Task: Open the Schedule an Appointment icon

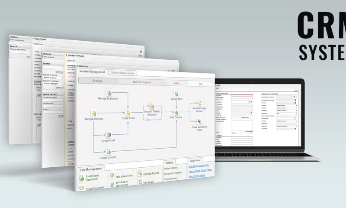Action: (112, 184)
